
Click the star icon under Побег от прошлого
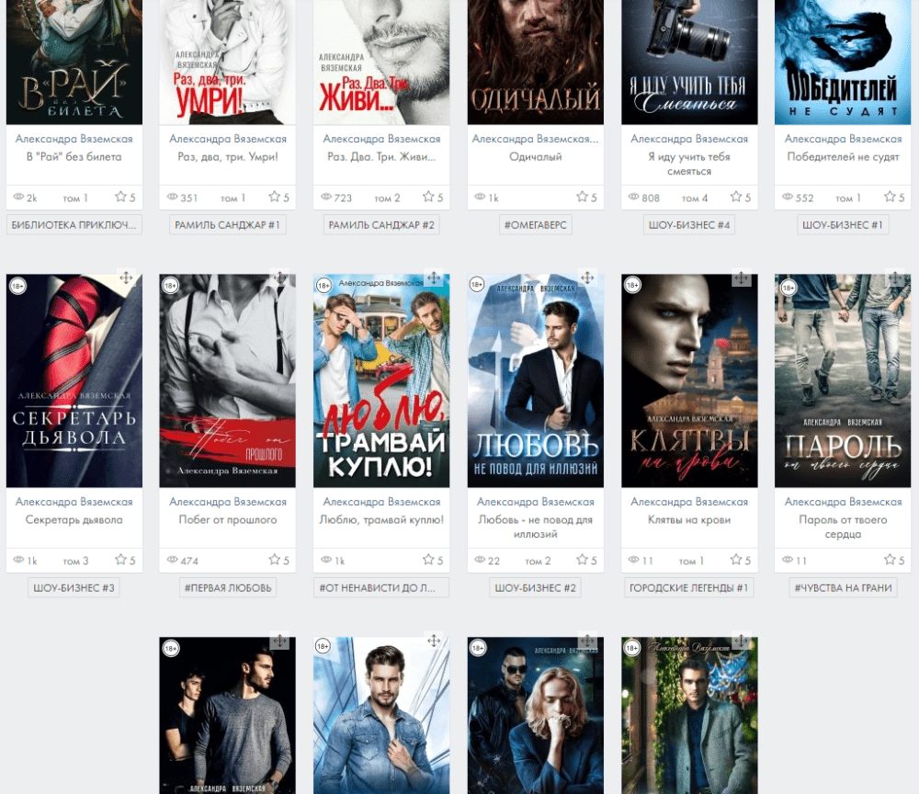(274, 561)
